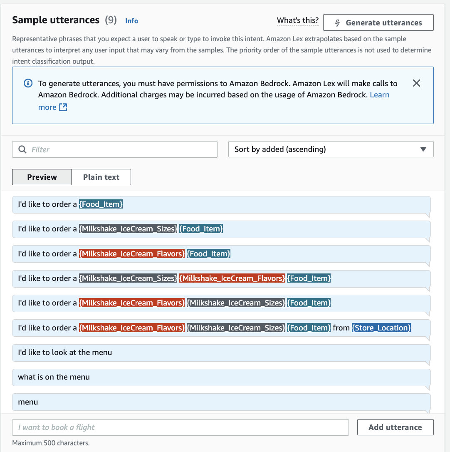Select the single-word 'menu' utterance row

221,402
